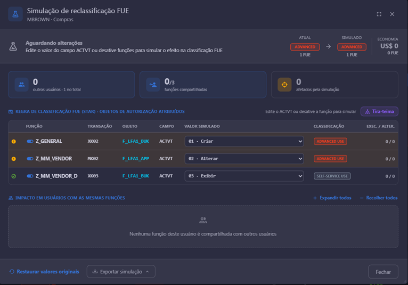
Task: Click the 0/3 funções compartilhadas card
Action: (203, 85)
